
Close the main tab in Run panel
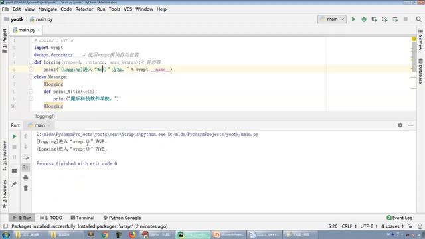pyautogui.click(x=49, y=125)
